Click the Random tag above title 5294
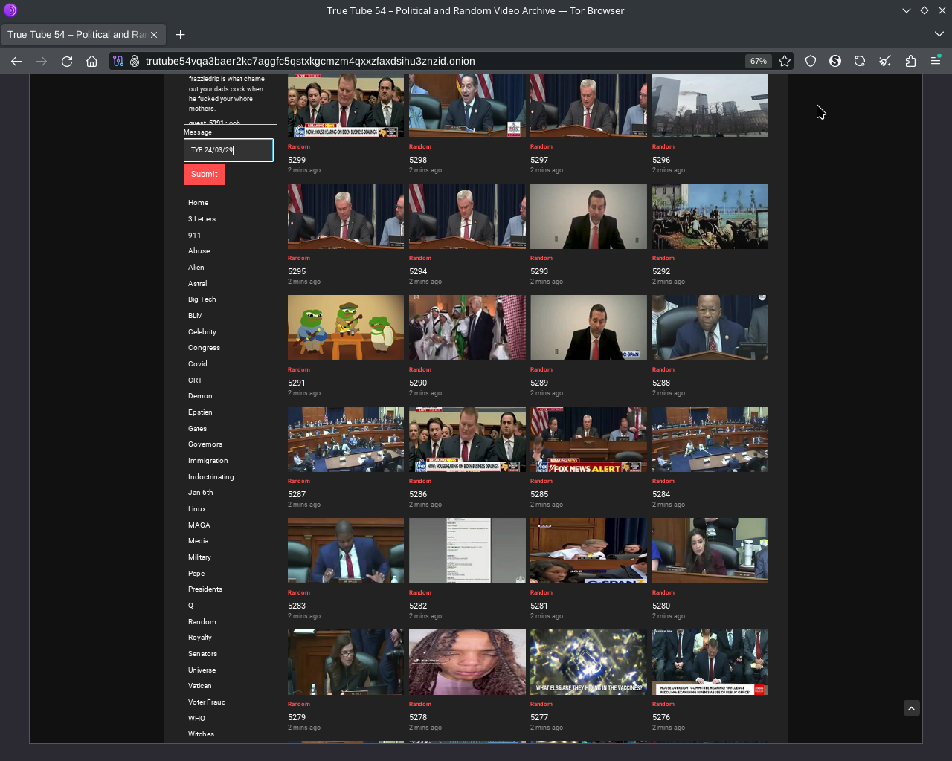This screenshot has width=952, height=761. coord(420,259)
